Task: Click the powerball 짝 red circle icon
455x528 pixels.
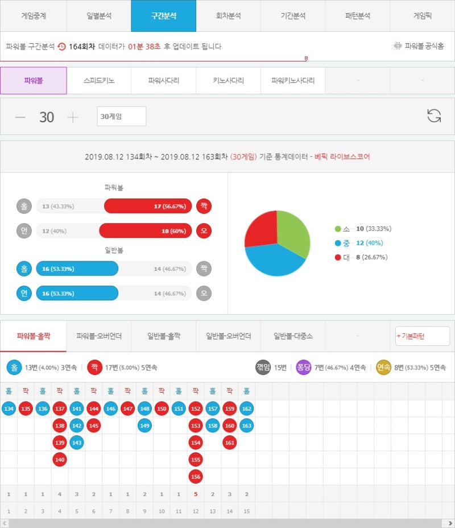Action: click(x=204, y=206)
